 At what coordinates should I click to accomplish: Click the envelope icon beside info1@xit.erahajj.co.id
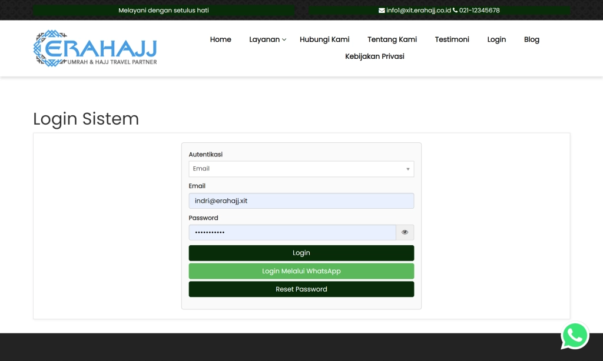point(382,9)
